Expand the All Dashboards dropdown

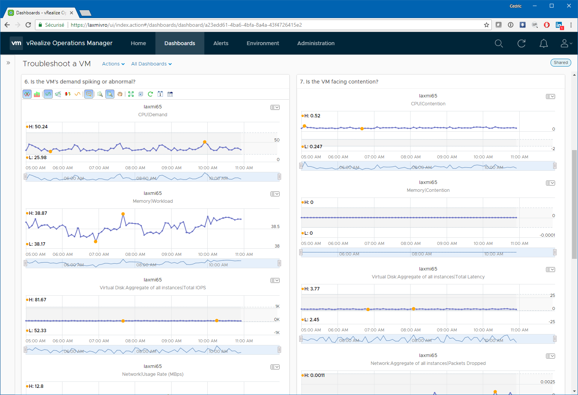coord(151,64)
